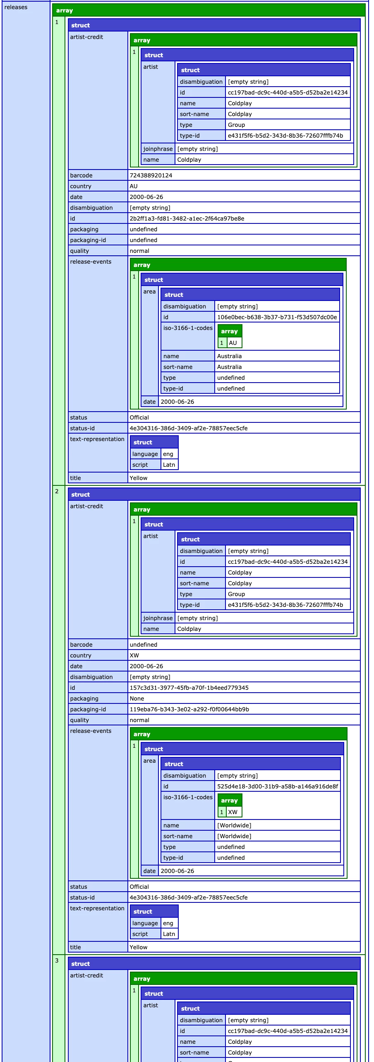
Task: Click artist id cc197bad in release 3
Action: point(288,1031)
